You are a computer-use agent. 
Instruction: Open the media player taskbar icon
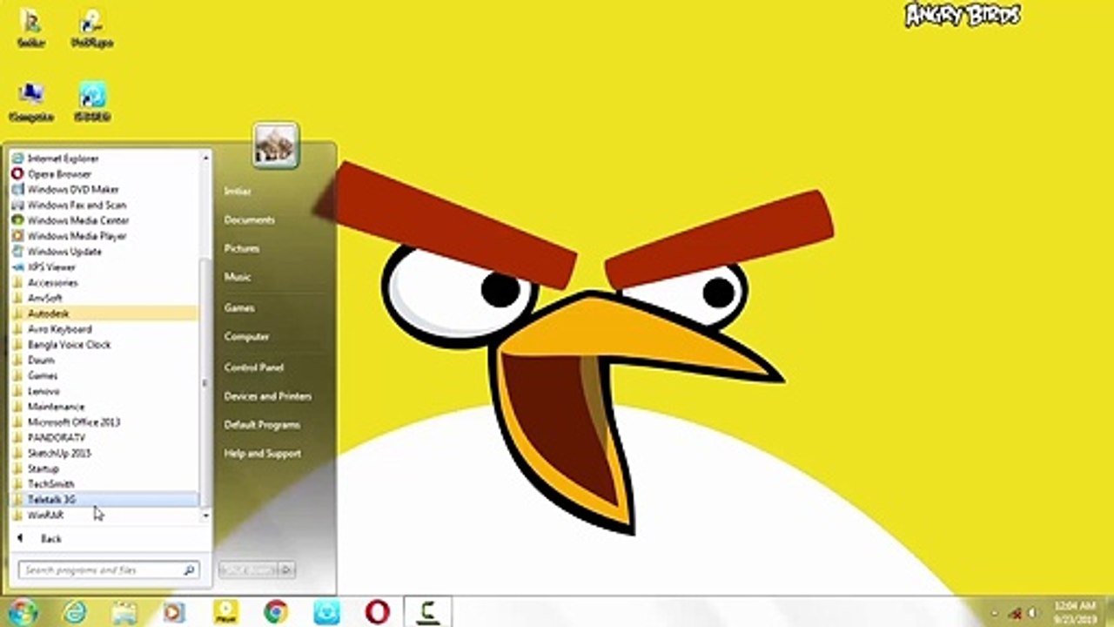173,612
